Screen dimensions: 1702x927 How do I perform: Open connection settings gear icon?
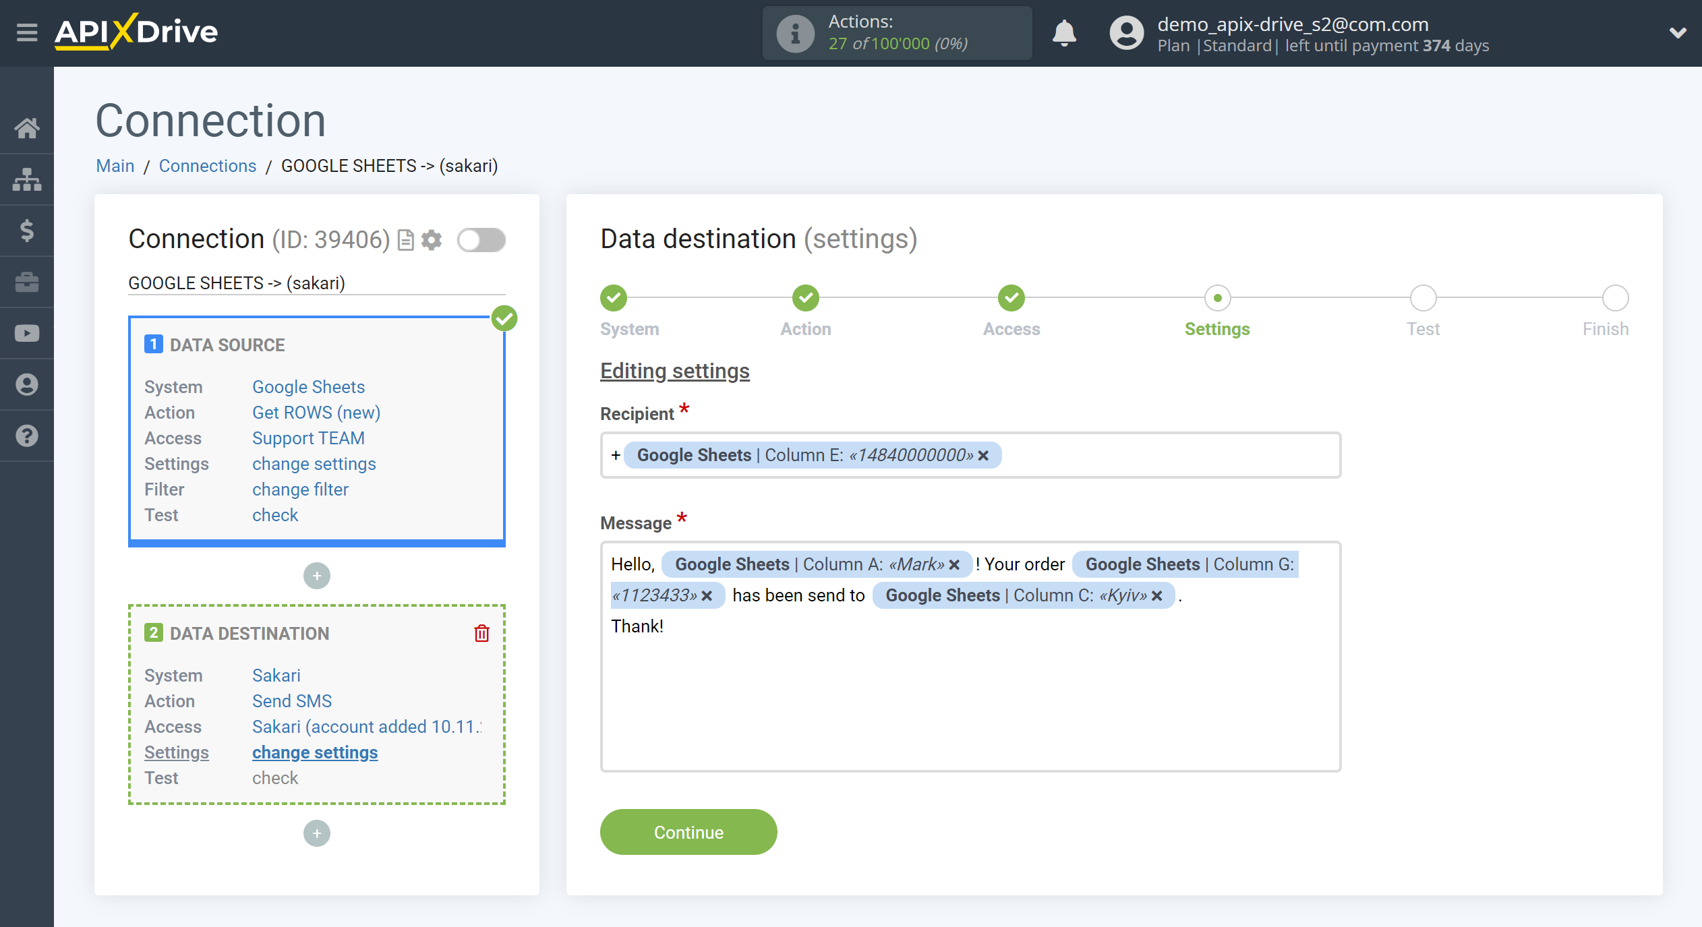[x=432, y=240]
